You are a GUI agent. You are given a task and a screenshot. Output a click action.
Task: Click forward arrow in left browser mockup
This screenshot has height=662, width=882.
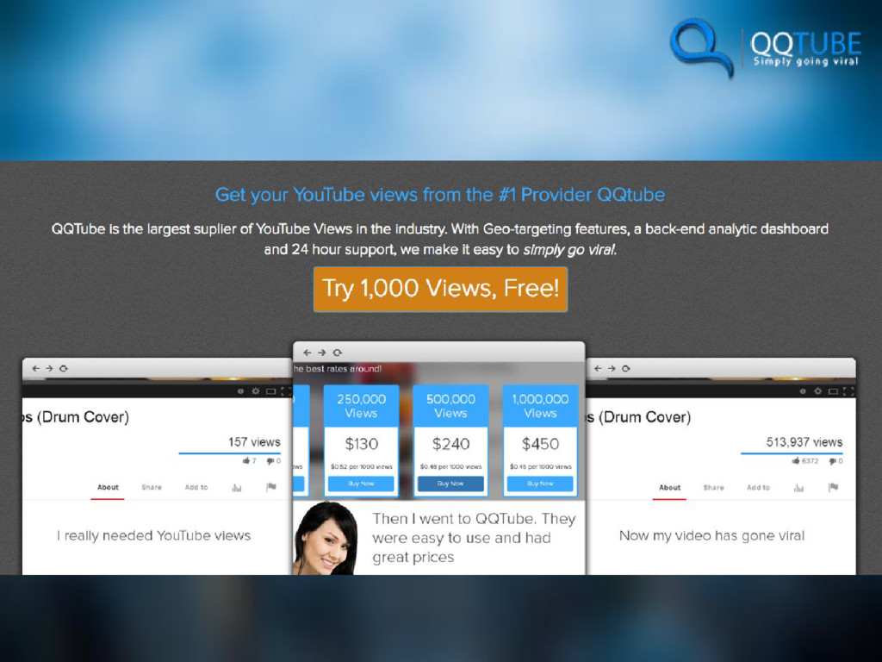point(49,368)
